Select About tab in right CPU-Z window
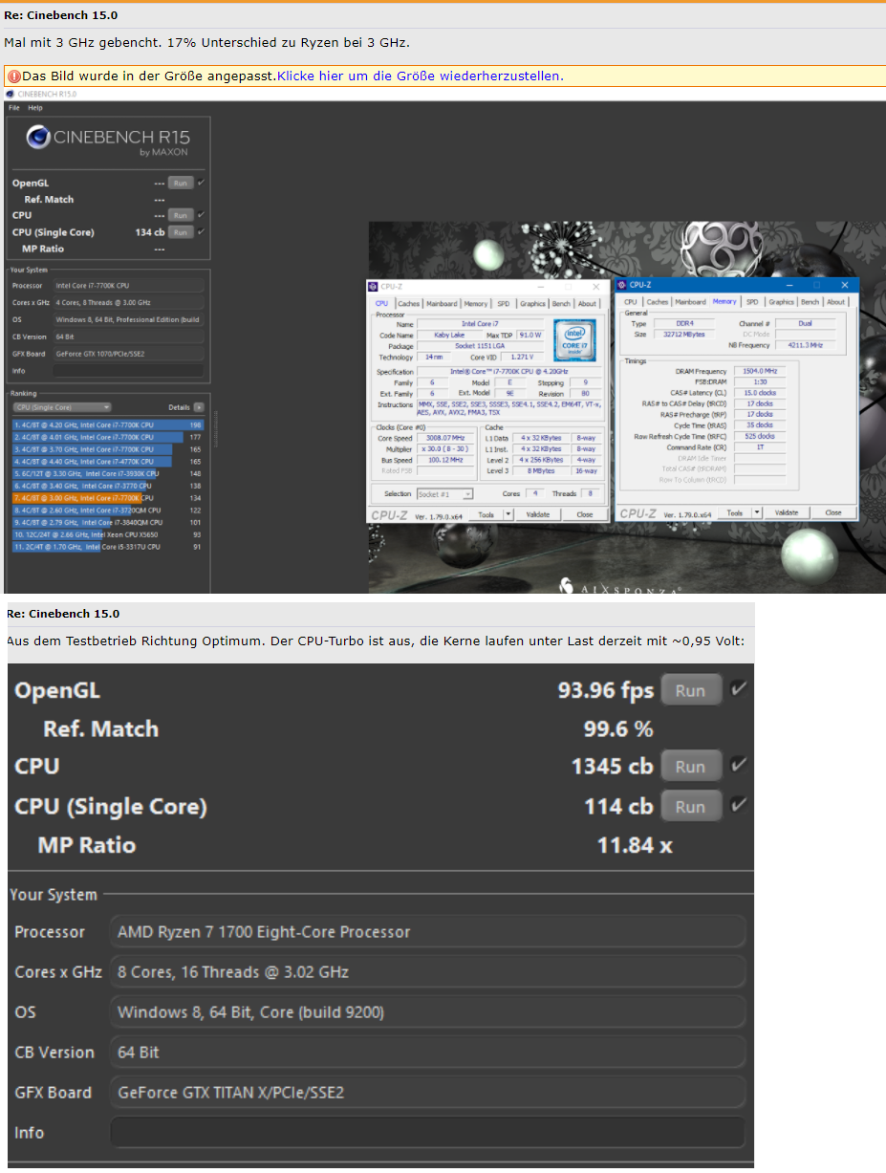 (x=836, y=302)
